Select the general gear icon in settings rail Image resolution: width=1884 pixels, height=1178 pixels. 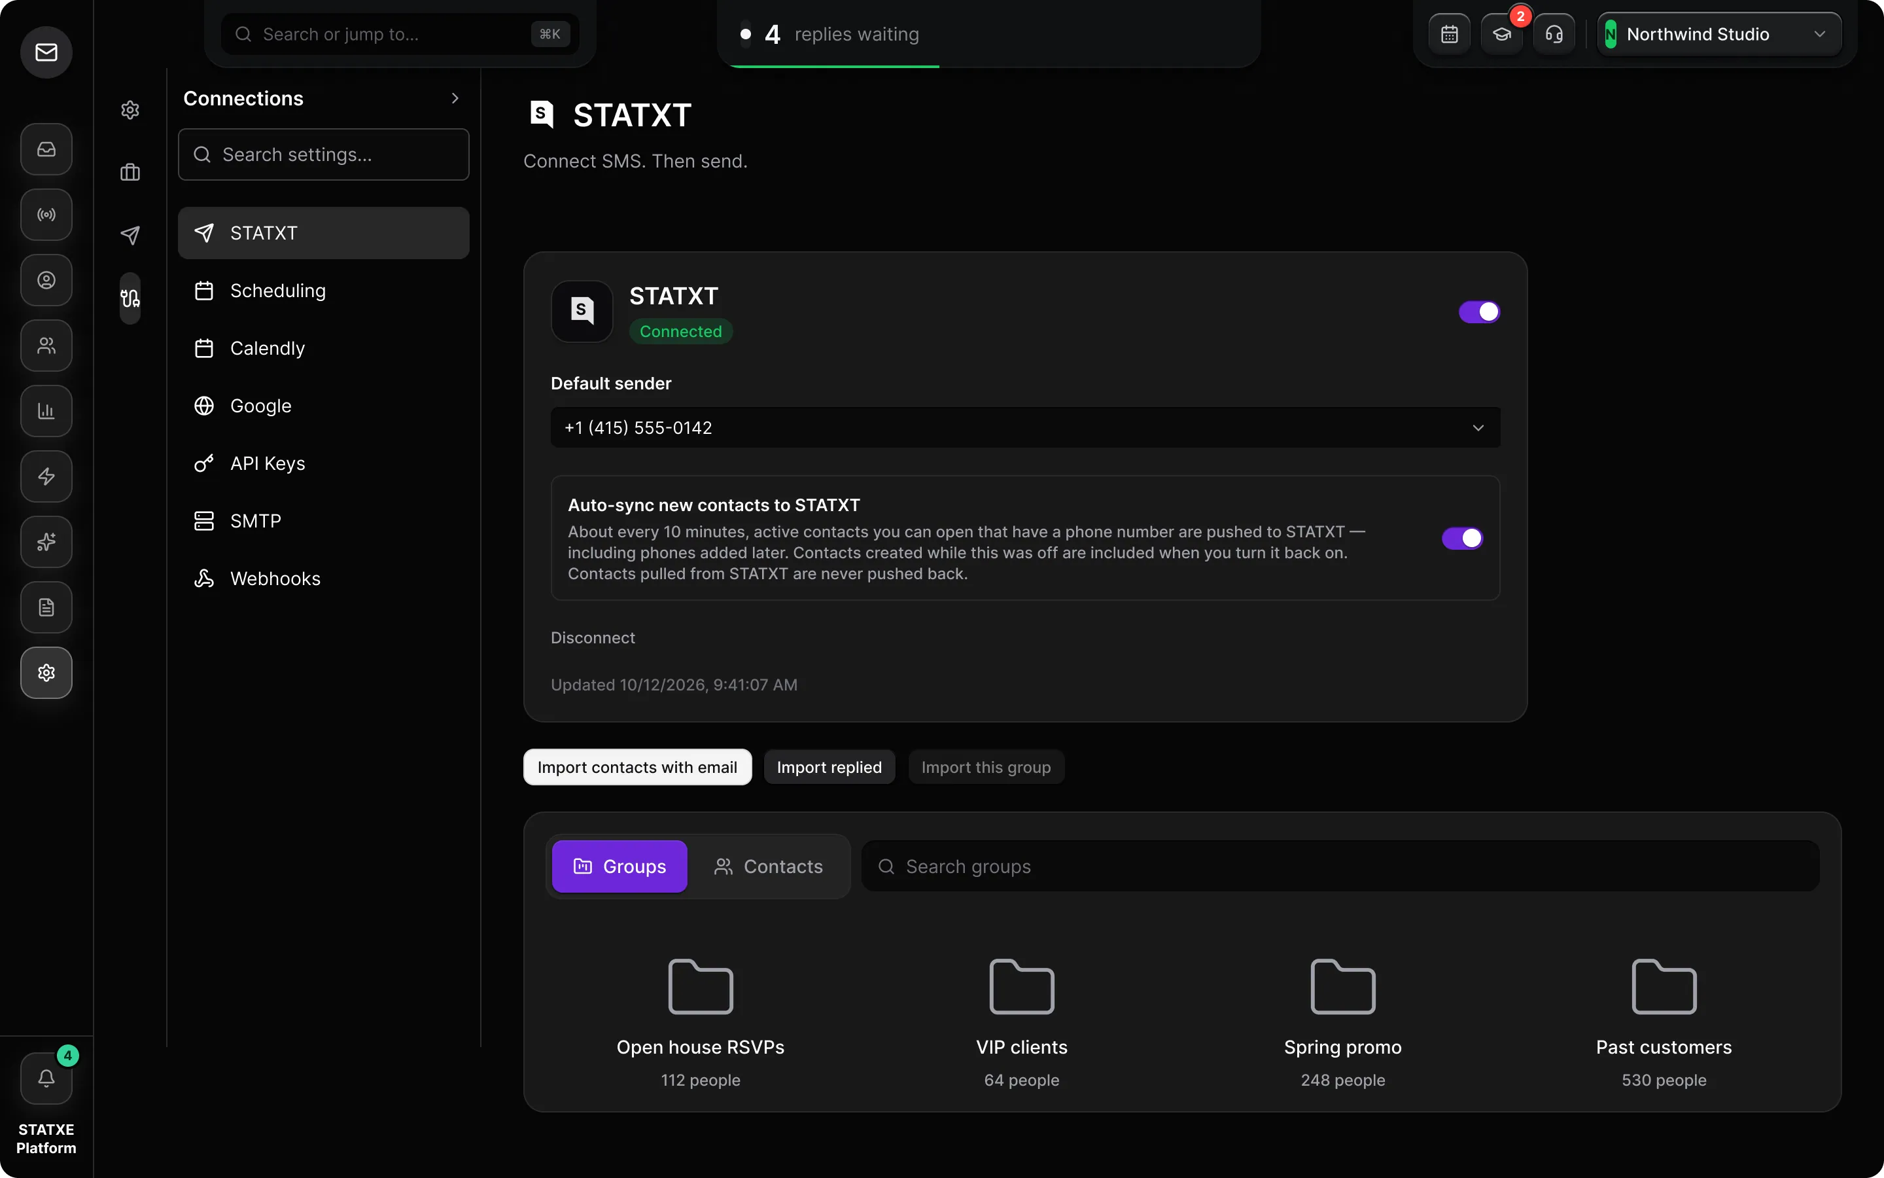pos(130,110)
